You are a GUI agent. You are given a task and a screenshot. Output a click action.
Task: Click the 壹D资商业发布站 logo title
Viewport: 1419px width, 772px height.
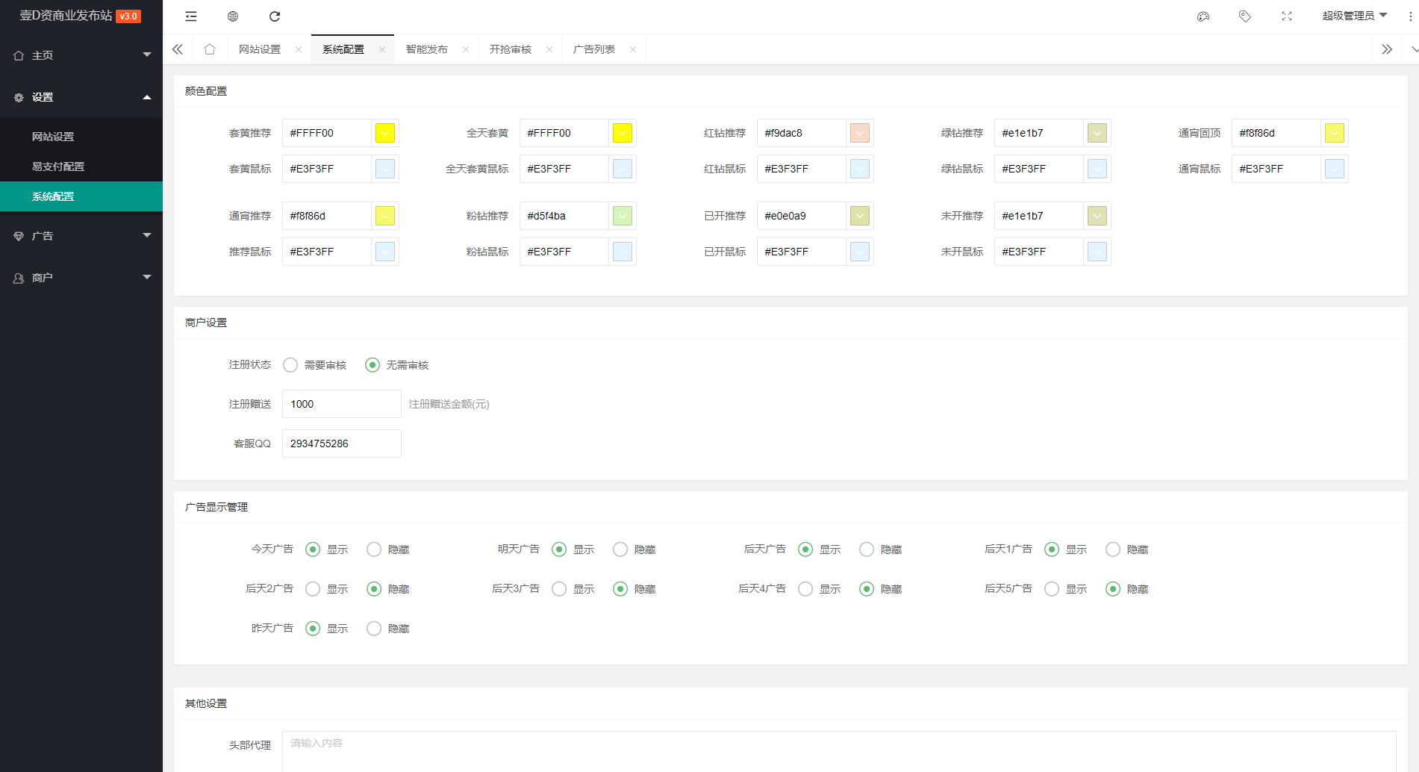[x=66, y=16]
